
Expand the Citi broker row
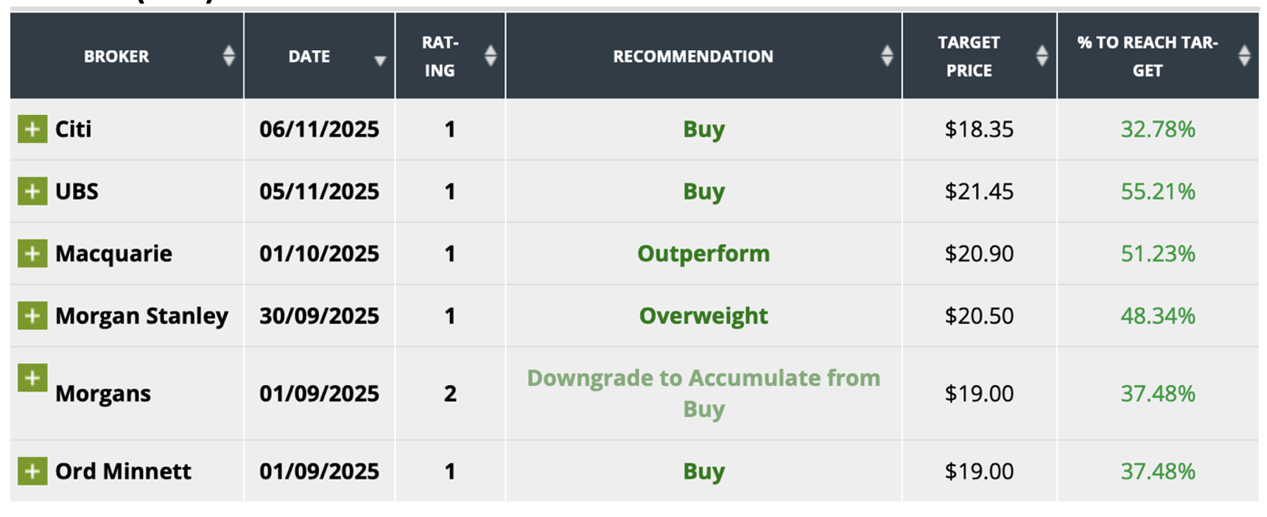tap(32, 130)
